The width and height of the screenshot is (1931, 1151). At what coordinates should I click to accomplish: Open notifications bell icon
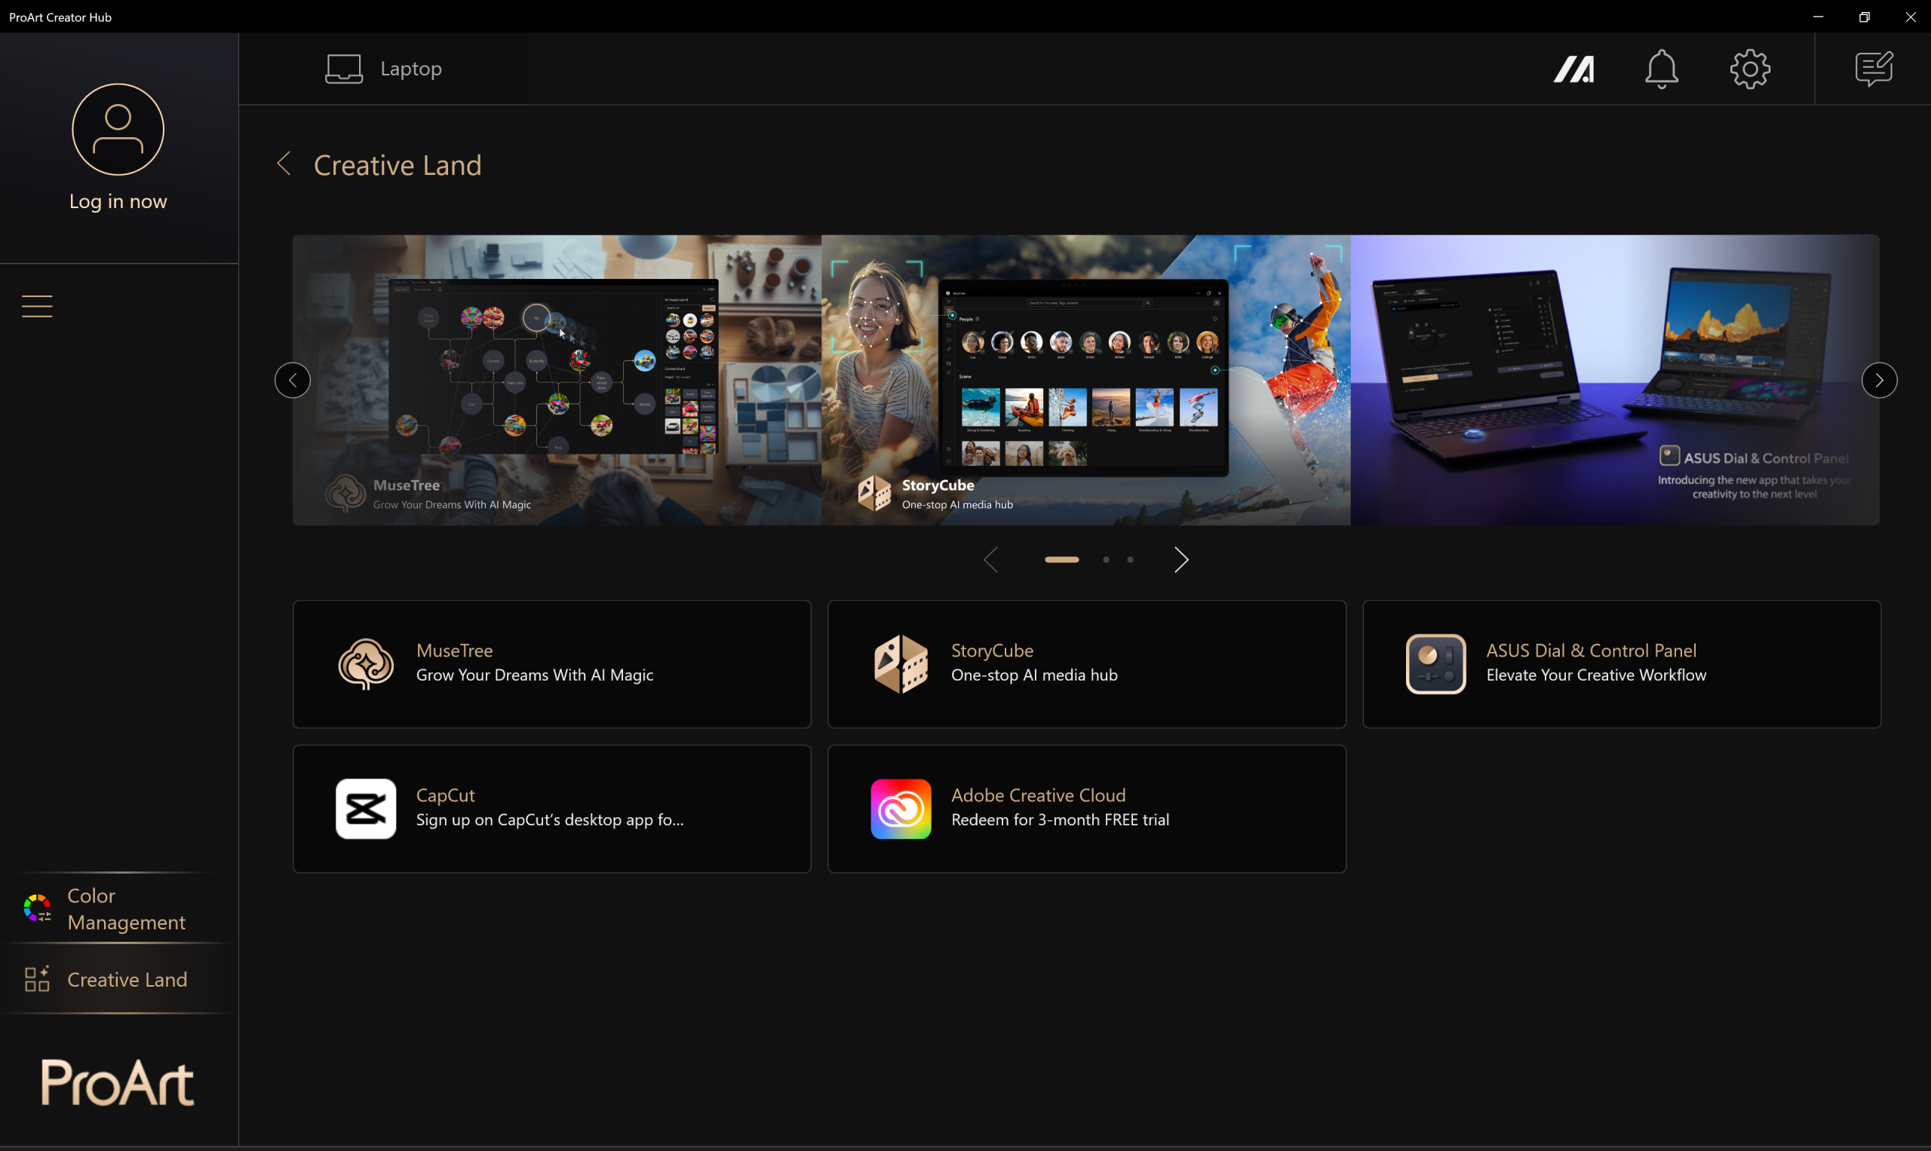coord(1662,69)
